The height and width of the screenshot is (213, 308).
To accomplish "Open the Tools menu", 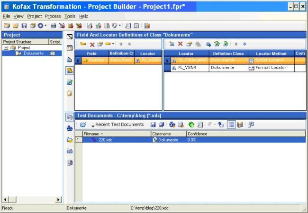I will (x=70, y=16).
